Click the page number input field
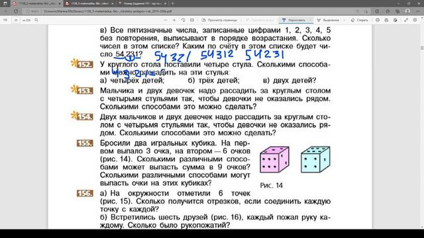Viewport: 424px width, 238px height. click(x=16, y=20)
